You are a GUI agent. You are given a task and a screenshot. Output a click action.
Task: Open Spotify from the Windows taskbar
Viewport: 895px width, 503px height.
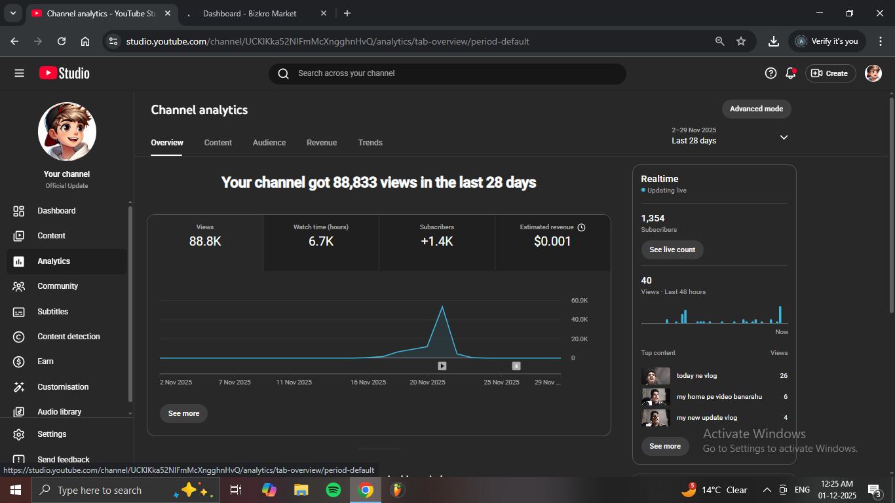[333, 490]
